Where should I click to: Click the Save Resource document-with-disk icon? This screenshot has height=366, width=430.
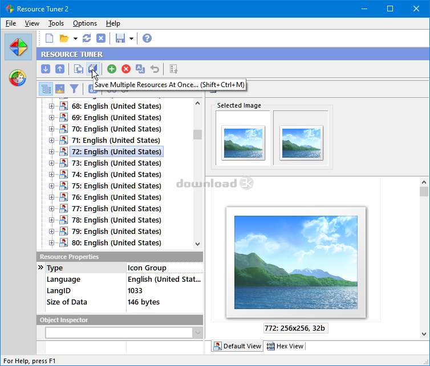79,69
